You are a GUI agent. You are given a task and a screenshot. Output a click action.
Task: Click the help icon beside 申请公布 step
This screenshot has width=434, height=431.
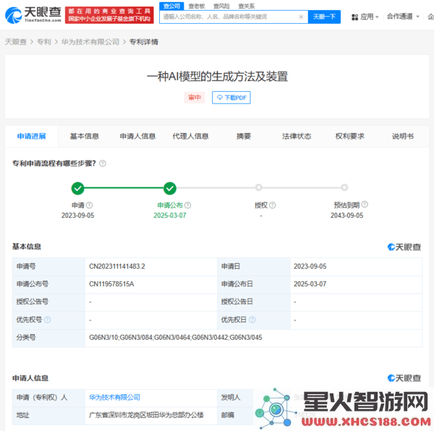click(x=187, y=205)
